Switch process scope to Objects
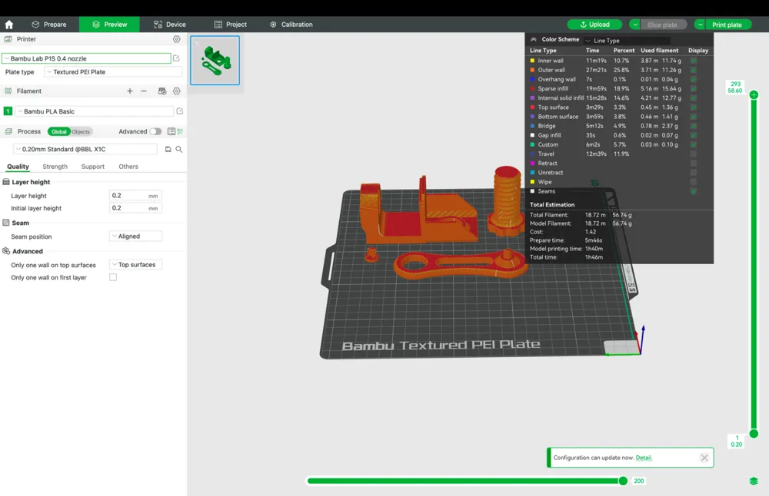Image resolution: width=769 pixels, height=496 pixels. point(81,131)
